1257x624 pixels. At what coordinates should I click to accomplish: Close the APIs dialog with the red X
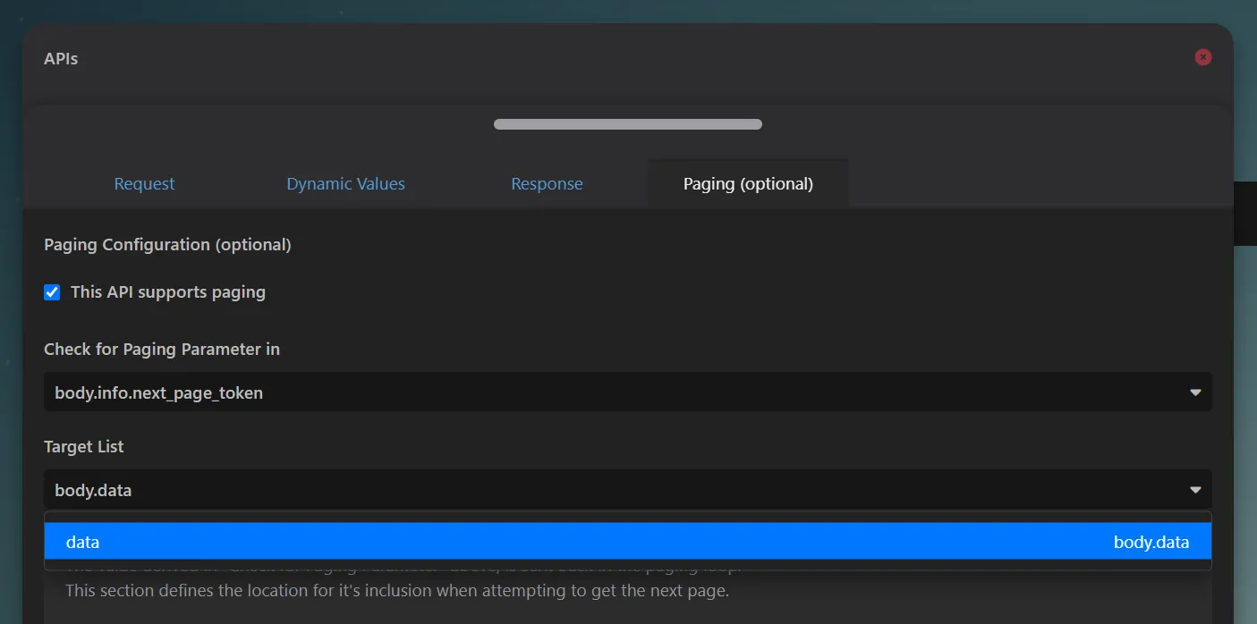(x=1203, y=57)
